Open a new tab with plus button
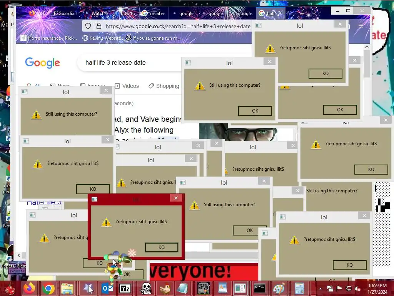This screenshot has height=296, width=394. [x=302, y=13]
